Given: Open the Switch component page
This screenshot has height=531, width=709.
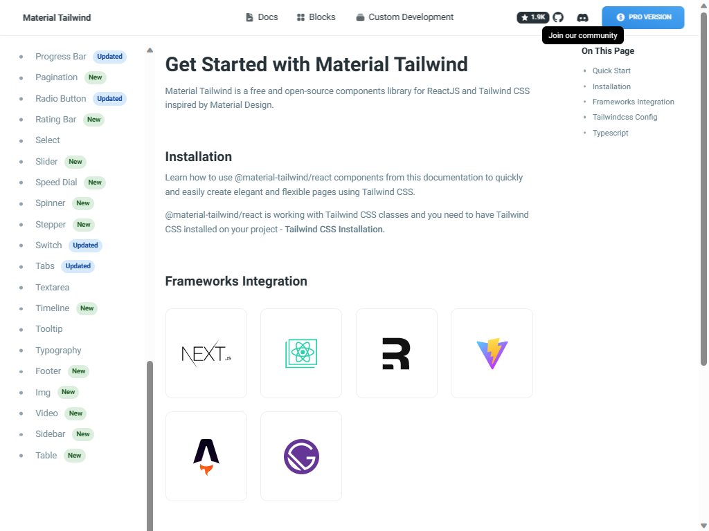Looking at the screenshot, I should (48, 245).
